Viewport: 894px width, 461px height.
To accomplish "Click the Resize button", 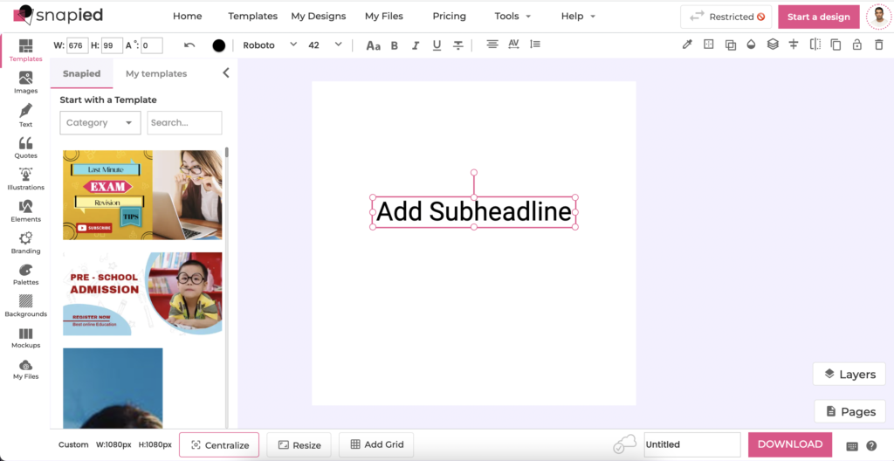I will click(299, 445).
